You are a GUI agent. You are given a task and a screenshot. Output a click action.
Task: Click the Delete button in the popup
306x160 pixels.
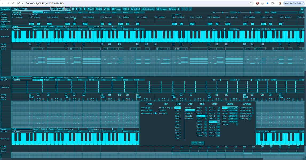pos(194,143)
